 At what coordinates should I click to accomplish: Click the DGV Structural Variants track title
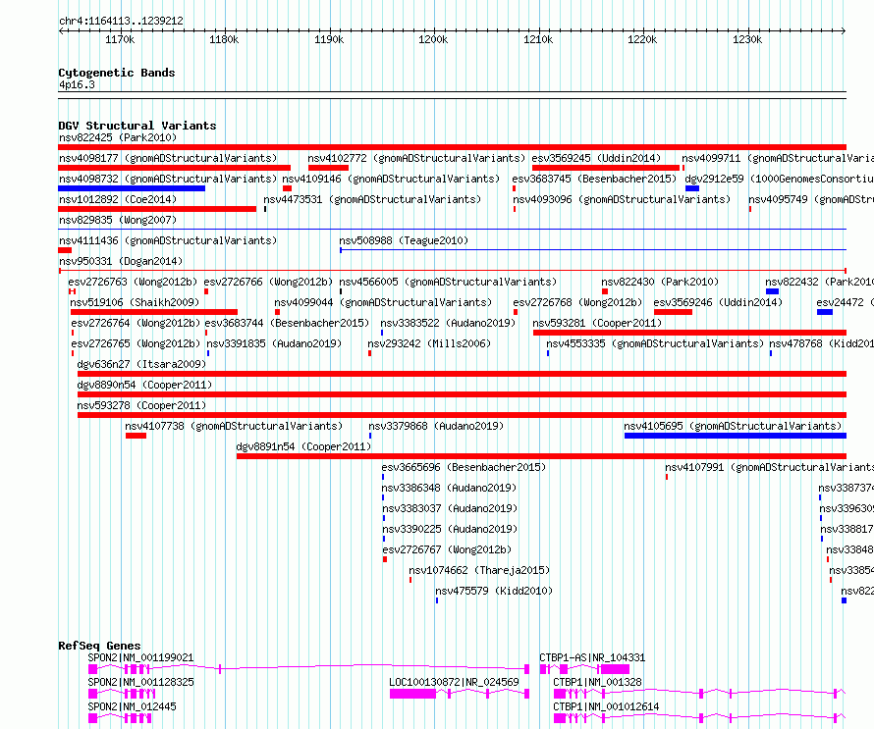137,126
